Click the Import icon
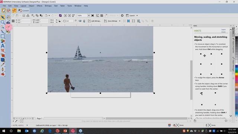The width and height of the screenshot is (238, 134). click(x=65, y=16)
